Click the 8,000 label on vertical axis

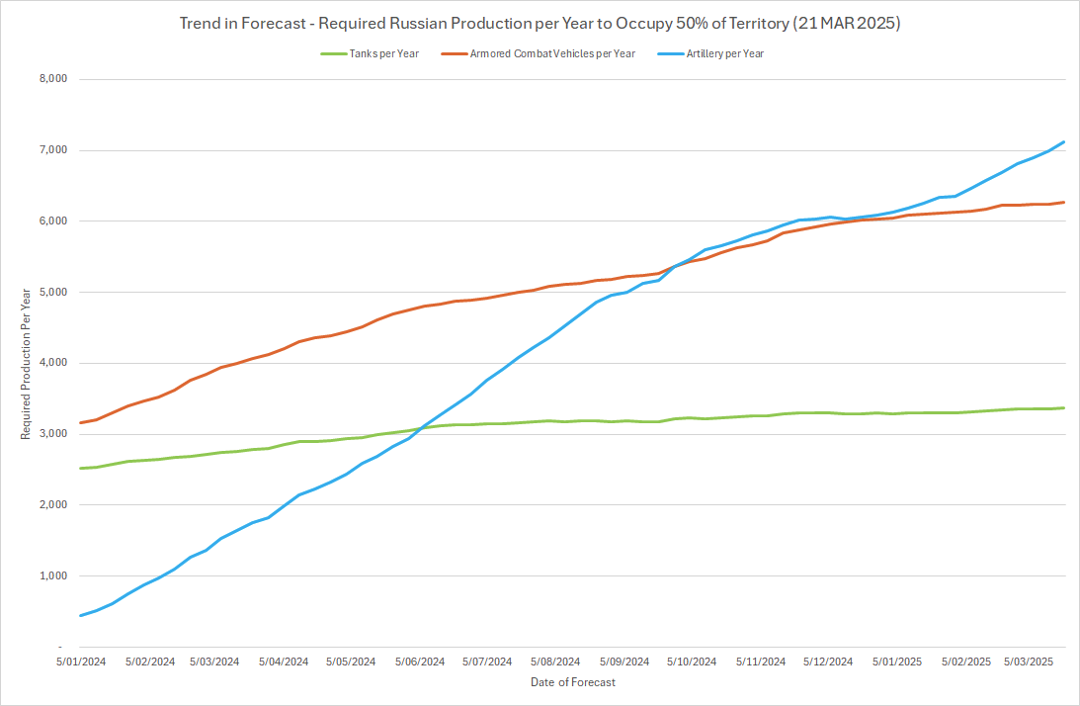point(50,79)
